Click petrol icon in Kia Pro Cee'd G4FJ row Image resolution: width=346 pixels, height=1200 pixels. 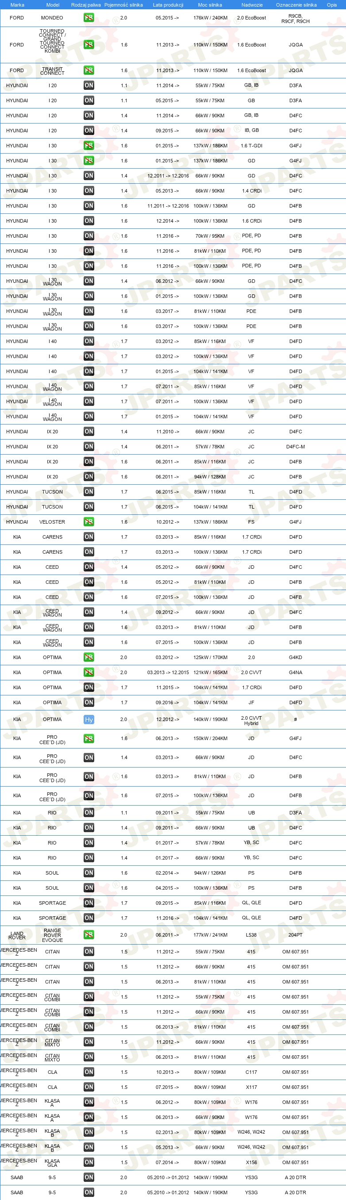point(88,738)
